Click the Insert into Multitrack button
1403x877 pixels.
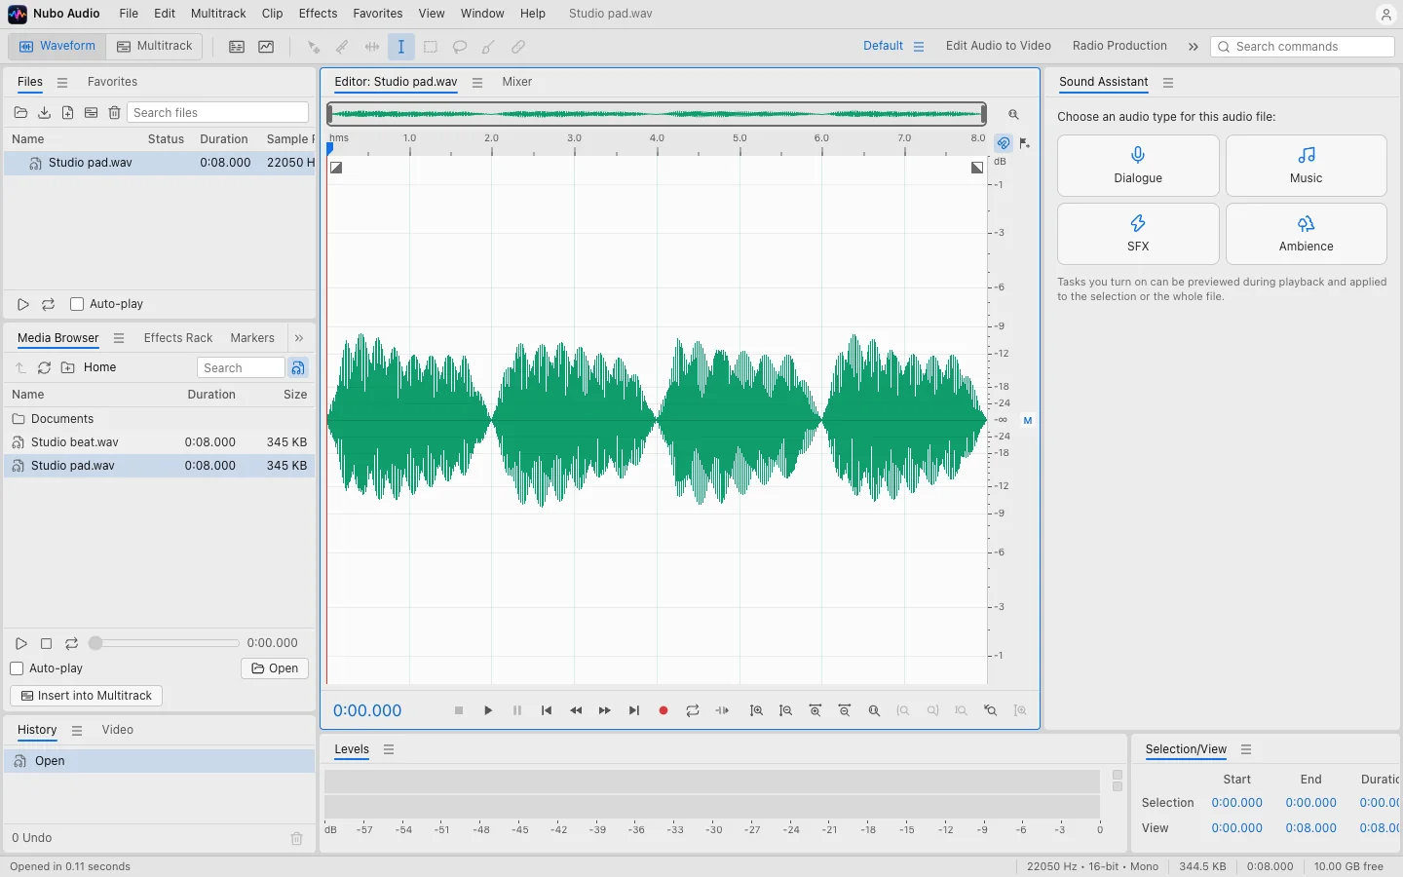(86, 696)
